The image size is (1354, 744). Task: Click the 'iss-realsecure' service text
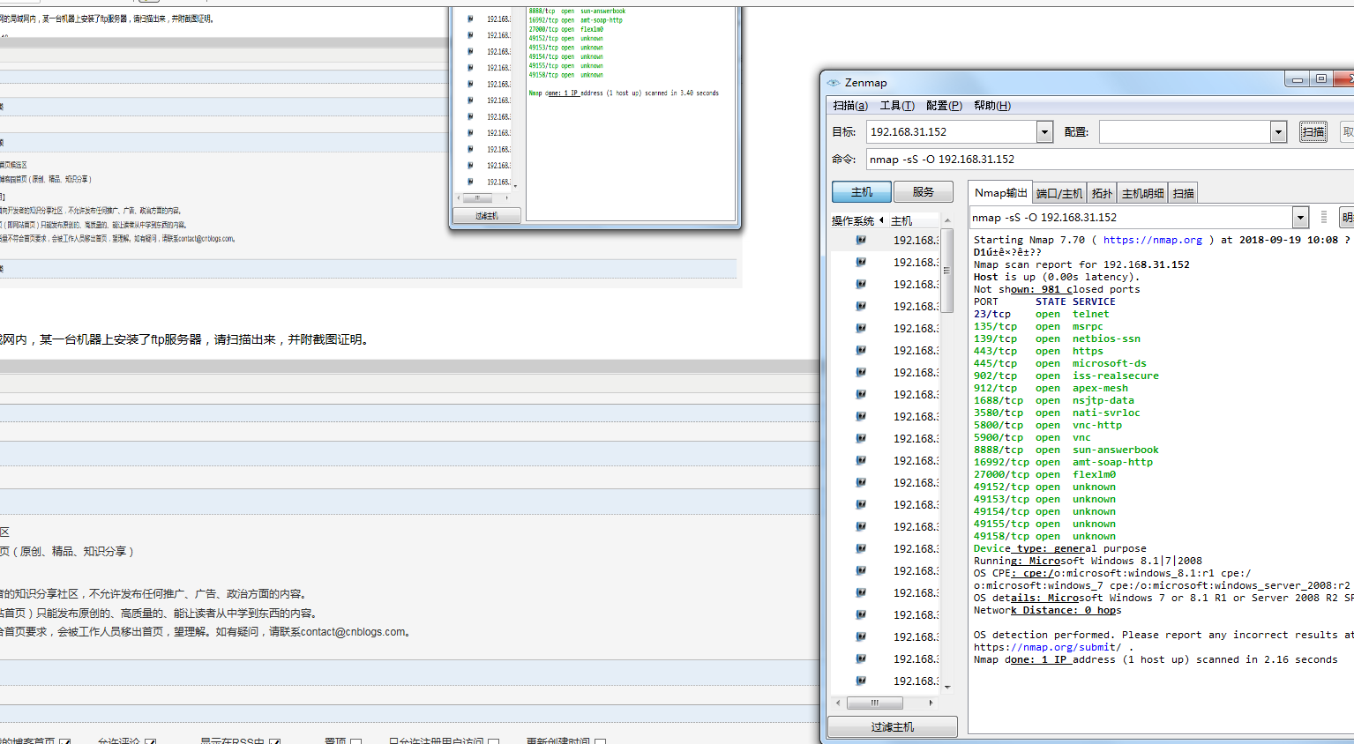coord(1116,376)
